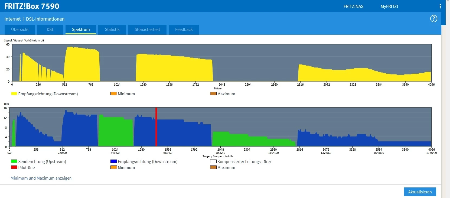Click the blue Empfangsrichtung (Downstream) swatch

pyautogui.click(x=113, y=161)
